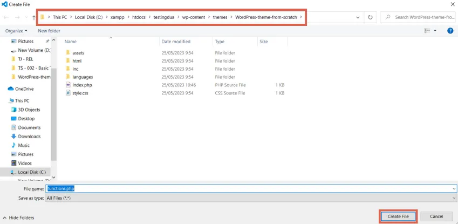Image resolution: width=458 pixels, height=224 pixels.
Task: Click the Create File button
Action: (398, 216)
